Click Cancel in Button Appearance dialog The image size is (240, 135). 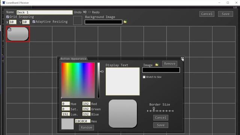pos(160,117)
